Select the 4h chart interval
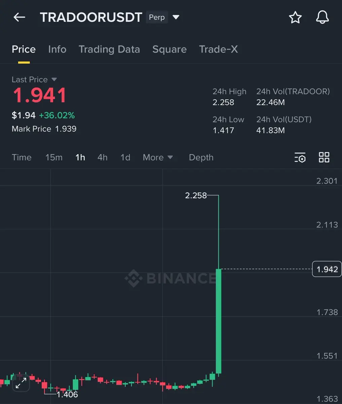Image resolution: width=342 pixels, height=404 pixels. pyautogui.click(x=103, y=157)
